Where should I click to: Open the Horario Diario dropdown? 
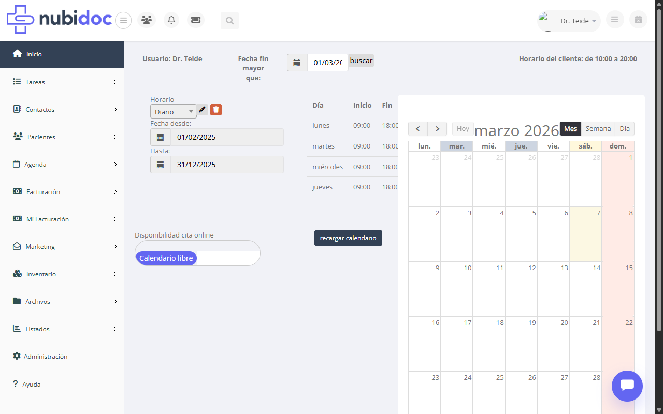pyautogui.click(x=174, y=112)
